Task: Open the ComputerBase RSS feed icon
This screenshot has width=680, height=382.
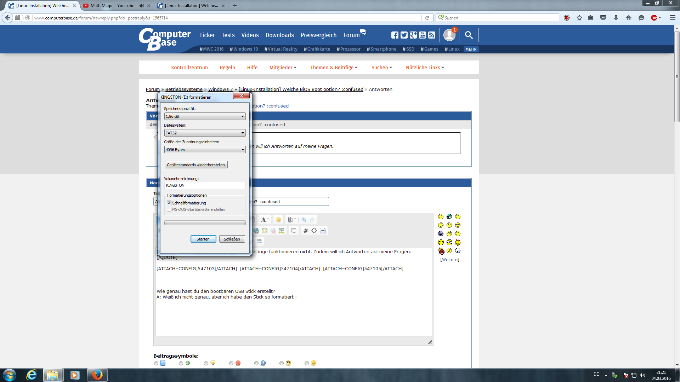Action: [x=432, y=35]
